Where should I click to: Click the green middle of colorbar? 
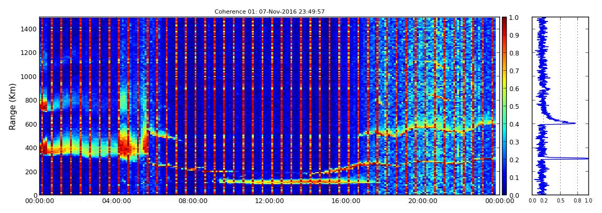(504, 106)
